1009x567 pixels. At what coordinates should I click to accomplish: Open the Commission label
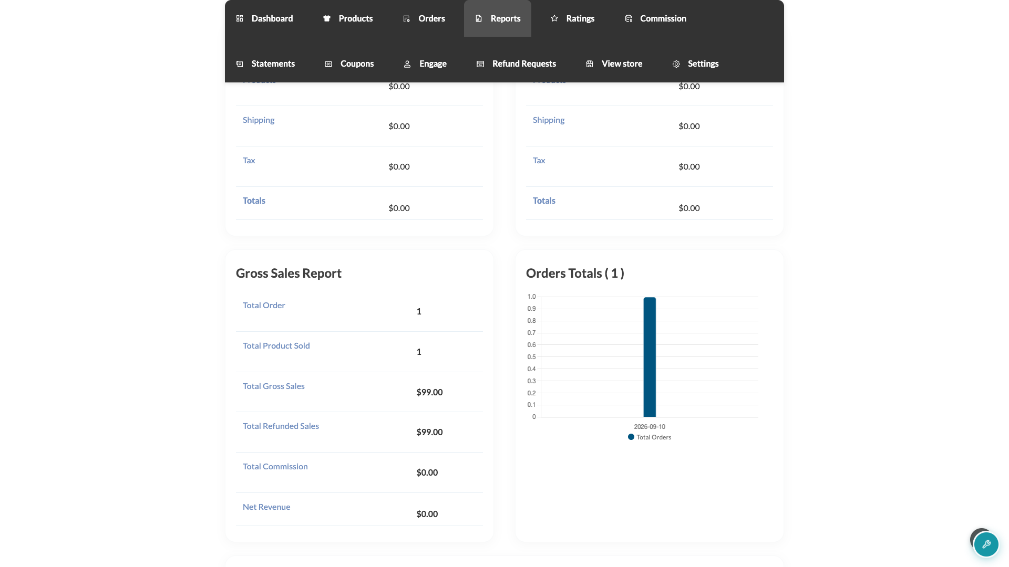pyautogui.click(x=663, y=18)
